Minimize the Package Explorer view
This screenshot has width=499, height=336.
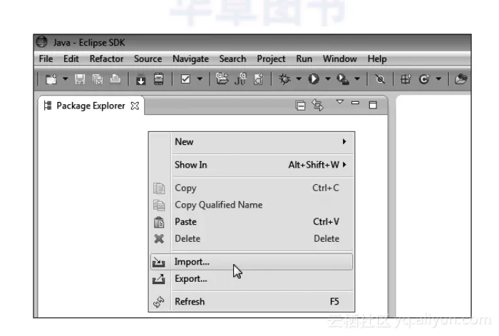point(355,103)
